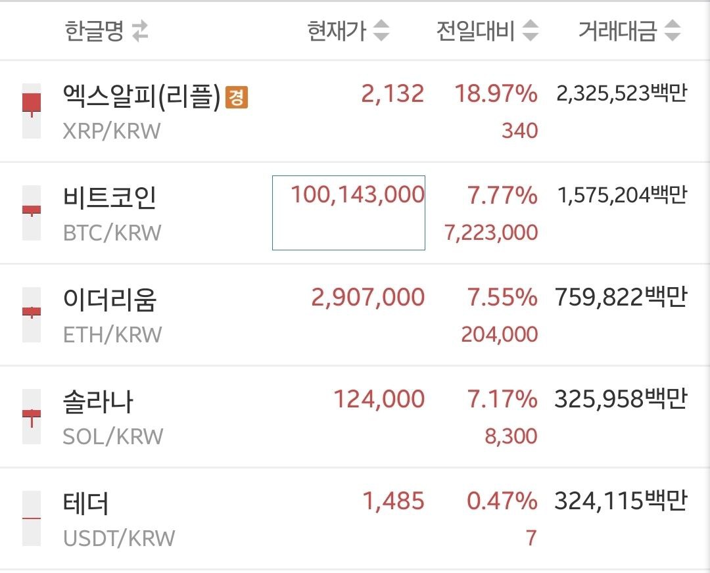
Task: Select the 이더리움 coin name
Action: click(110, 300)
